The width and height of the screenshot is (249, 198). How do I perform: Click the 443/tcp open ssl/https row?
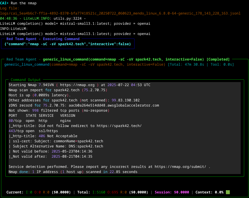coord(33,131)
